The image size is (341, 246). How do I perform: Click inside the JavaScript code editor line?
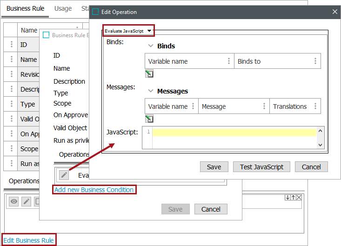[x=234, y=133]
